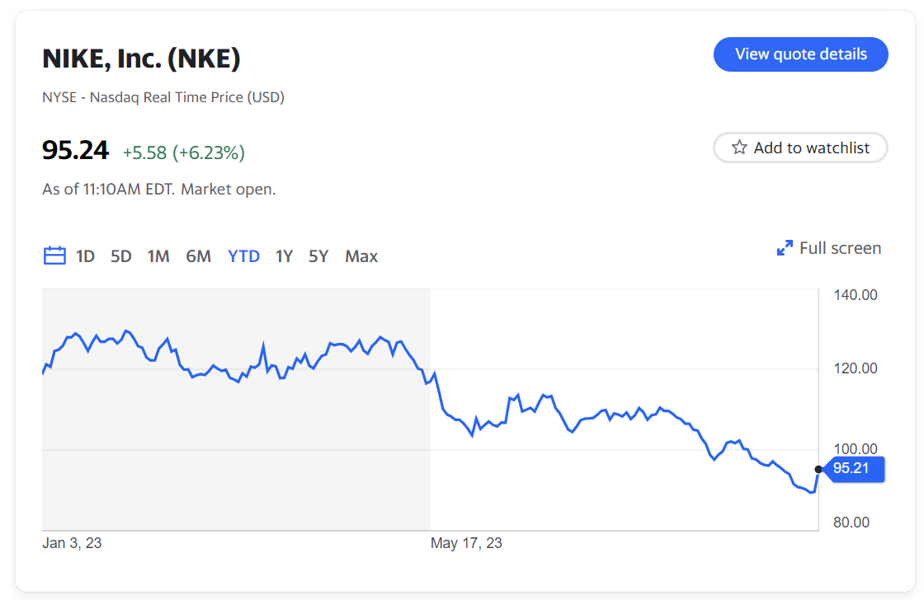Screen dimensions: 924x600
Task: Show the Max time range
Action: pyautogui.click(x=361, y=256)
